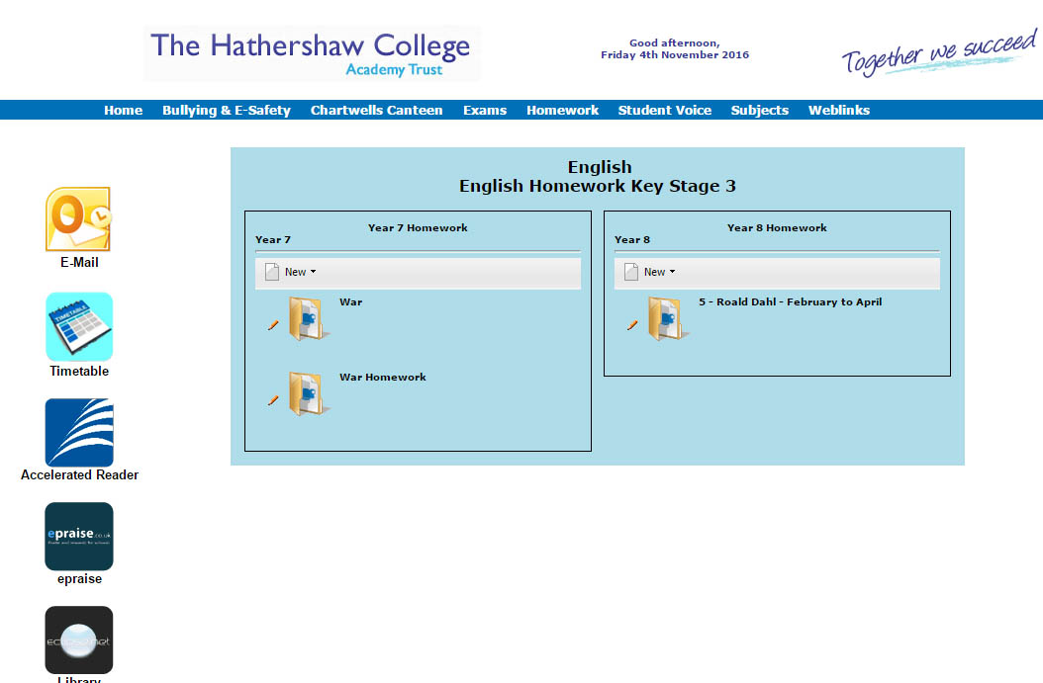This screenshot has width=1043, height=683.
Task: Open the War folder title link
Action: (351, 302)
